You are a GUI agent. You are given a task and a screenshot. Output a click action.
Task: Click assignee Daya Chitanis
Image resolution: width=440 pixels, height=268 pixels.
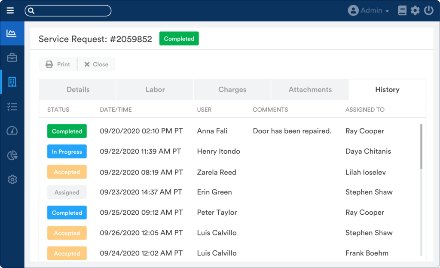pyautogui.click(x=368, y=151)
